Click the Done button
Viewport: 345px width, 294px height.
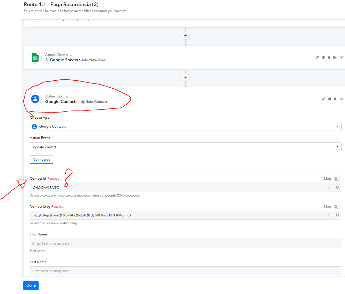click(x=31, y=285)
